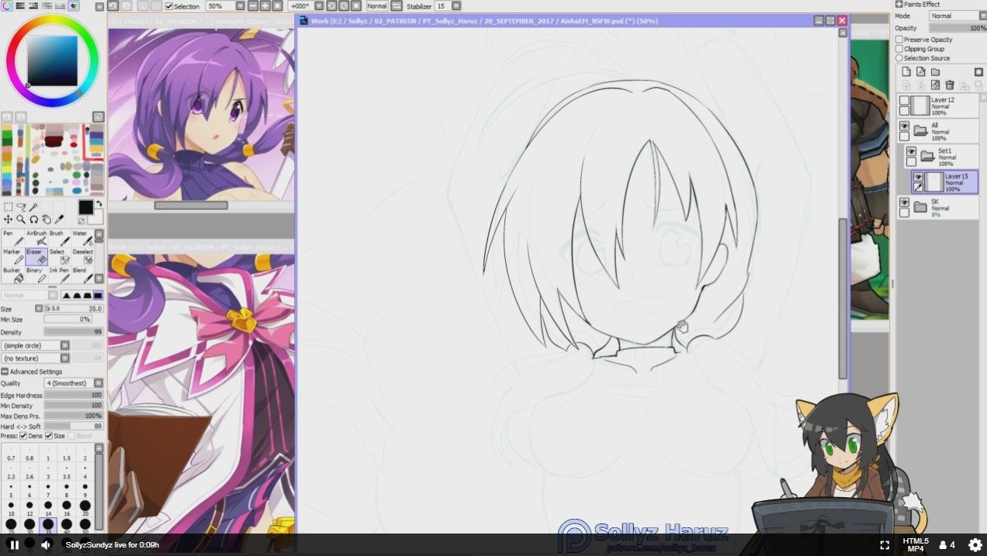Toggle the Clipping Group checkbox
This screenshot has width=987, height=556.
900,49
